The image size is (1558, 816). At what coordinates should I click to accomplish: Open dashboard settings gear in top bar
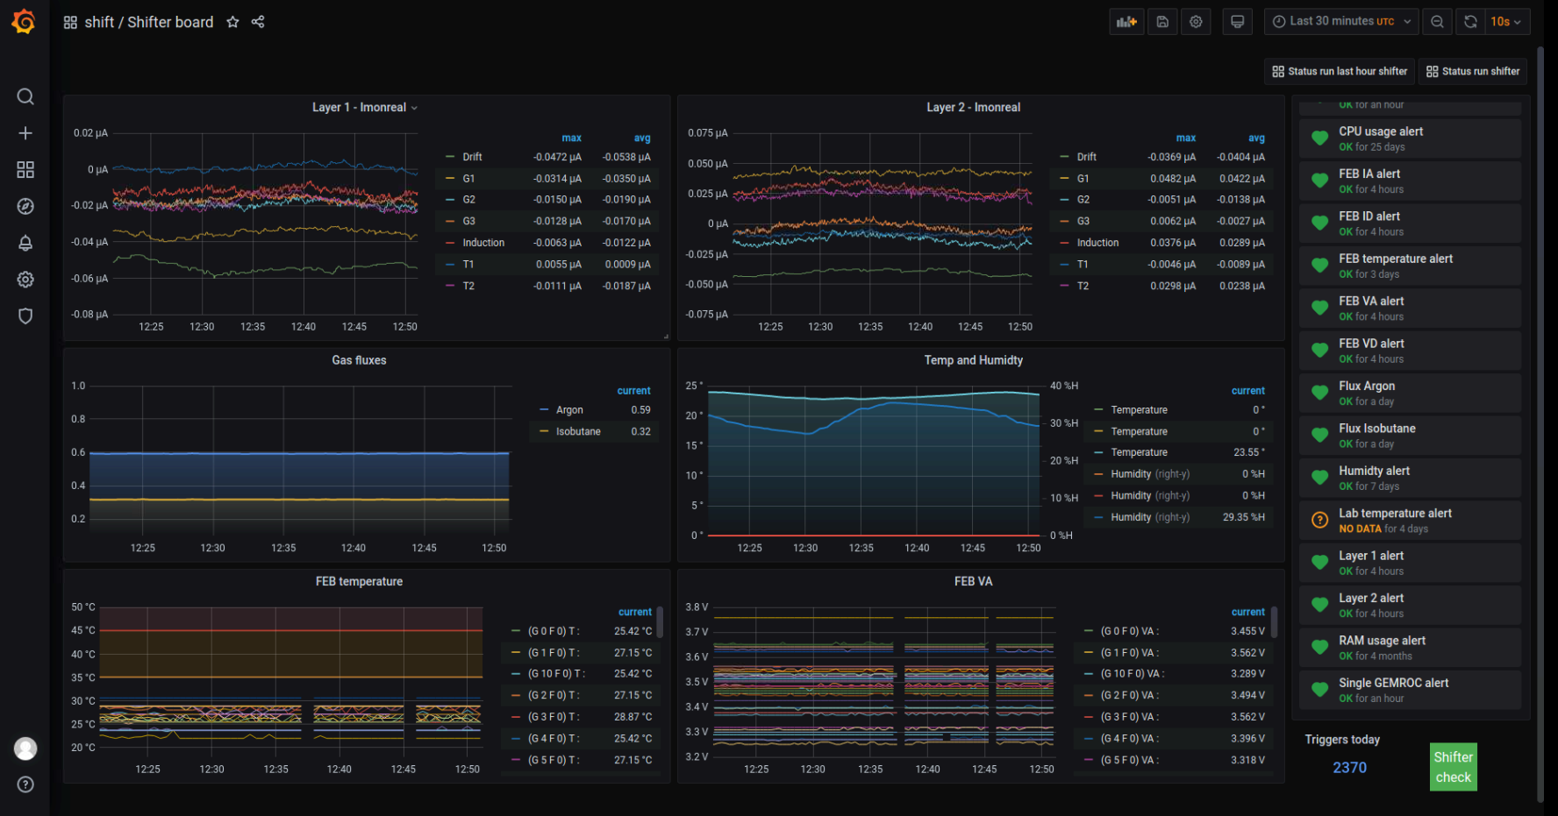pyautogui.click(x=1196, y=22)
